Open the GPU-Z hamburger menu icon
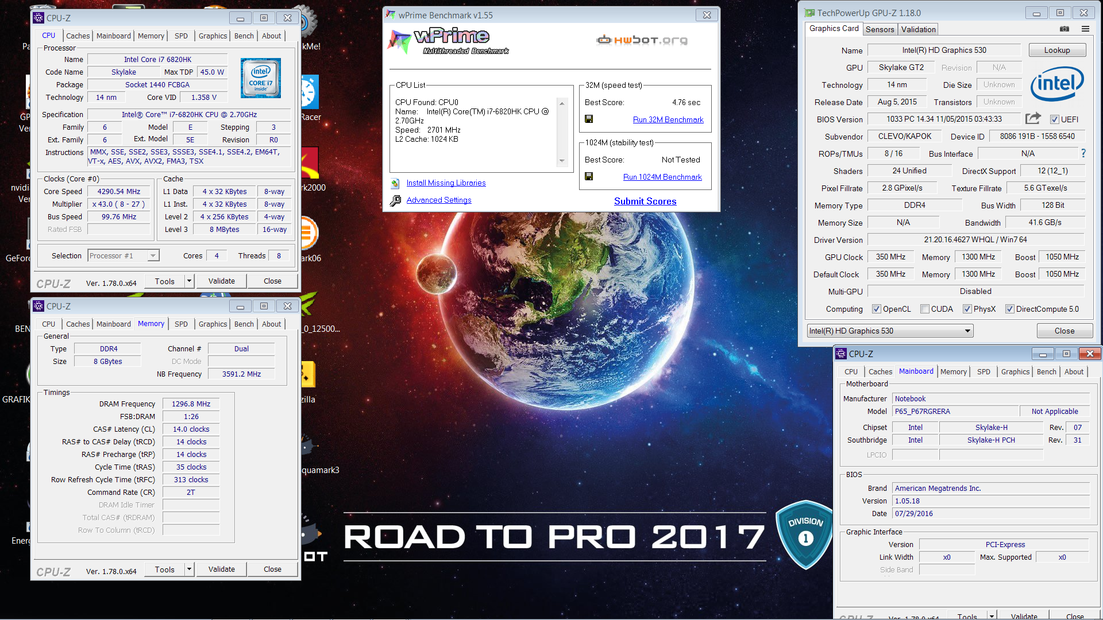Screen dimensions: 1103x620 [x=1085, y=29]
